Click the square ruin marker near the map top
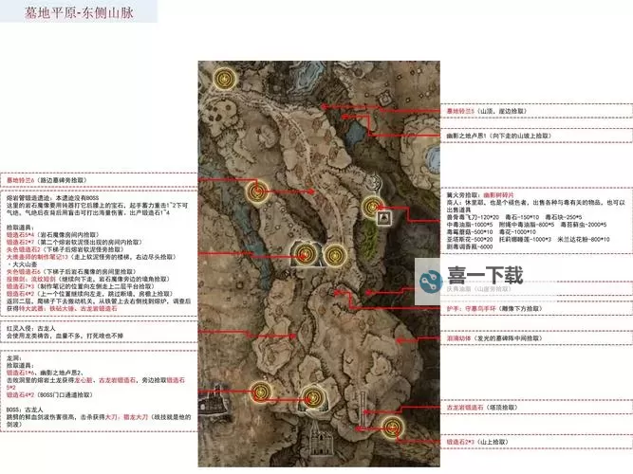Image resolution: width=633 pixels, height=474 pixels. tap(384, 98)
